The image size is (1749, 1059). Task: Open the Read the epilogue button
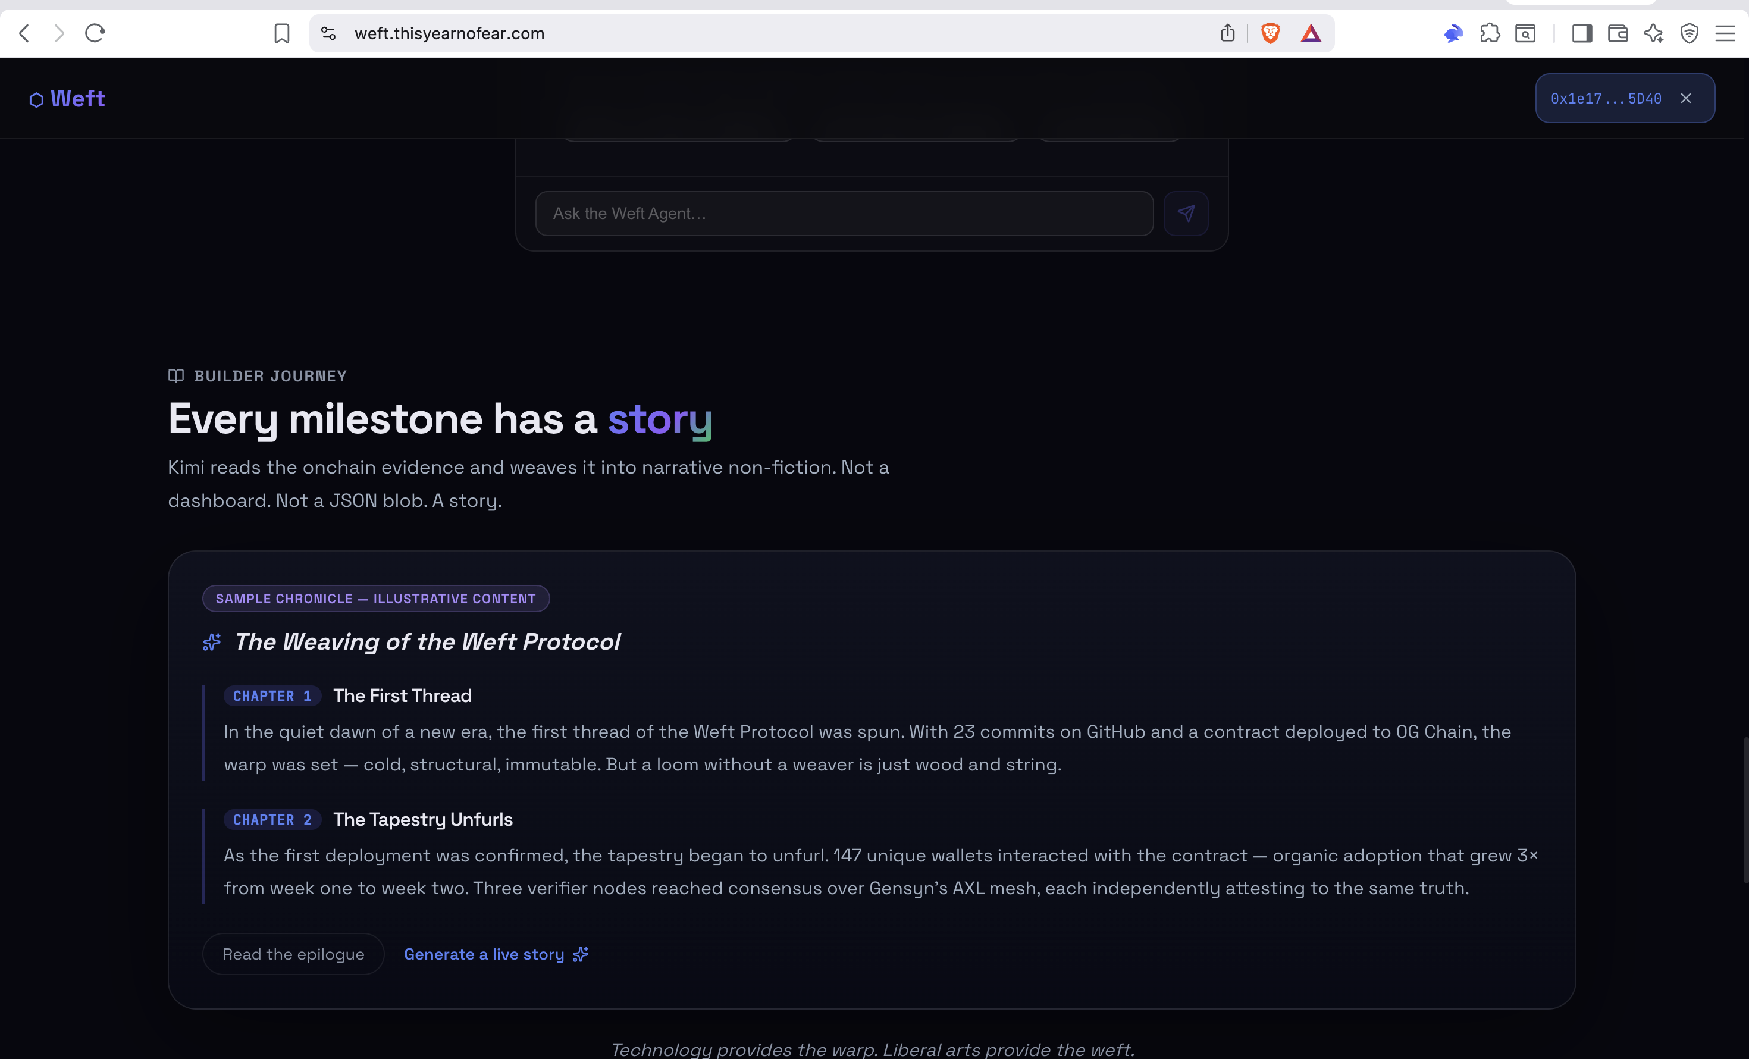point(293,954)
